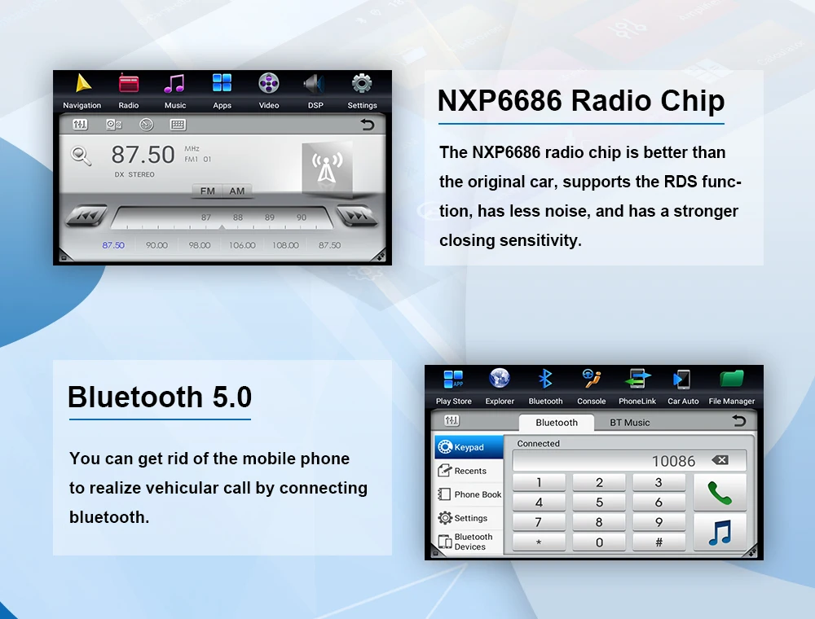Click the frequency tuning scale slider
Viewport: 815px width, 619px height.
[x=222, y=218]
